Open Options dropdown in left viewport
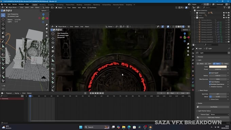This screenshot has width=231, height=130. [x=45, y=11]
